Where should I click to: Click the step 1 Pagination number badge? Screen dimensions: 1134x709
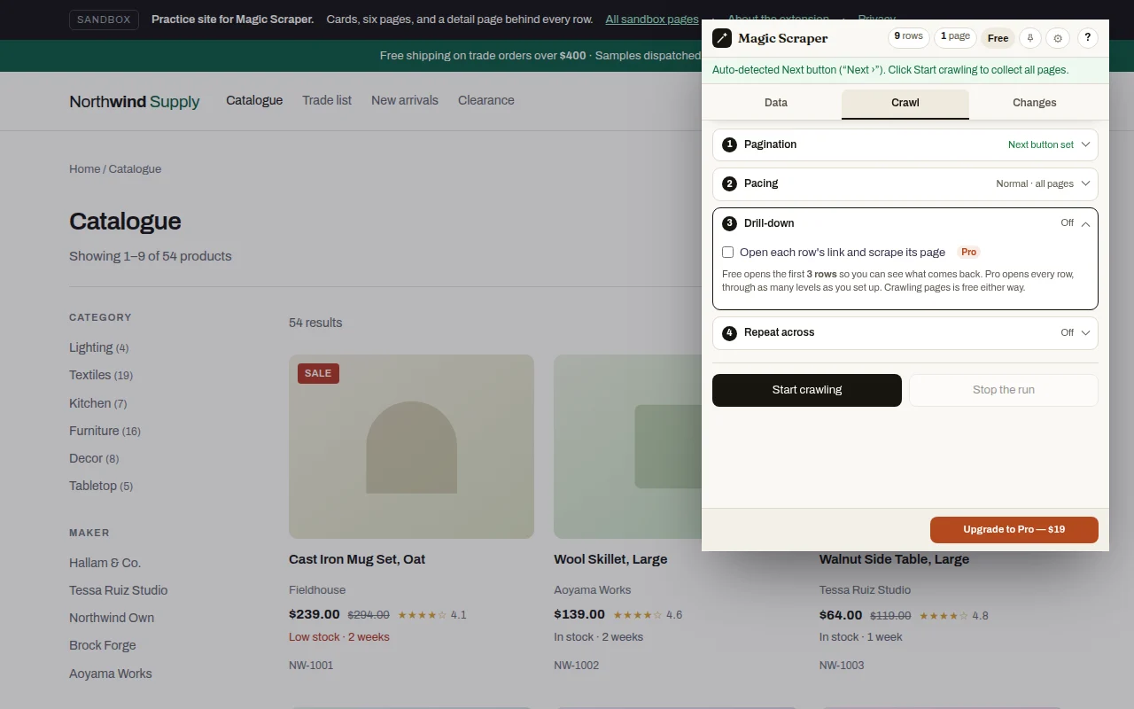click(729, 144)
